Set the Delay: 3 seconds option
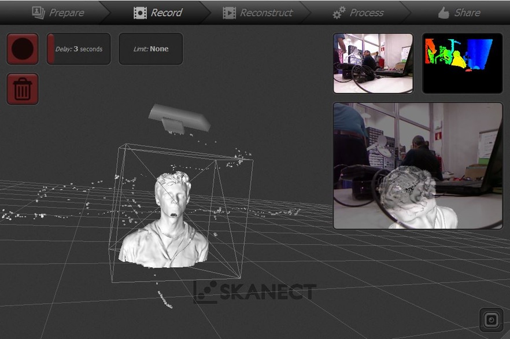The image size is (510, 339). pyautogui.click(x=79, y=49)
